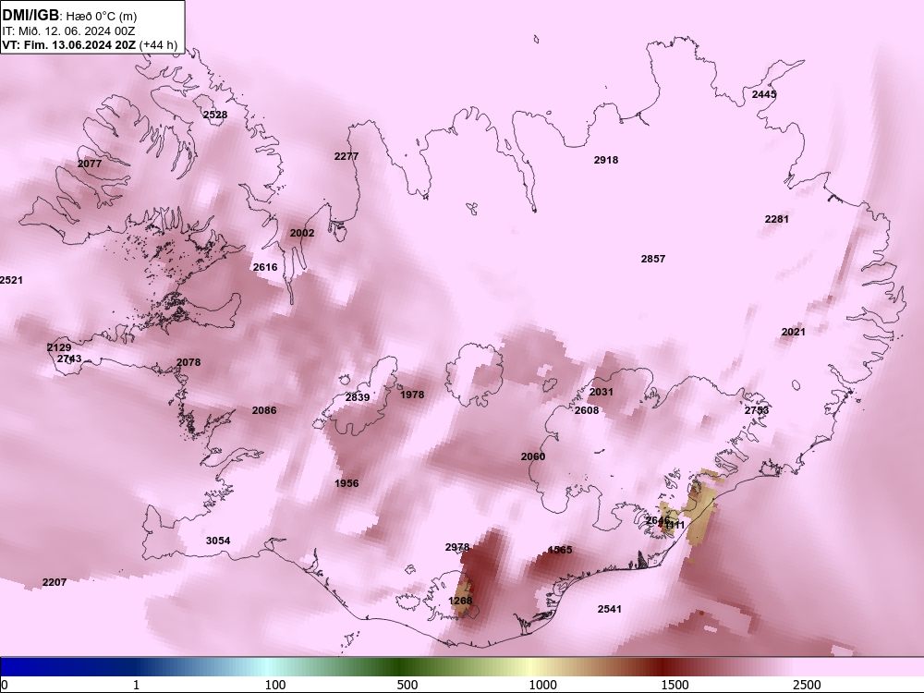This screenshot has height=693, width=924.
Task: Click the 1956 height value
Action: [x=346, y=483]
